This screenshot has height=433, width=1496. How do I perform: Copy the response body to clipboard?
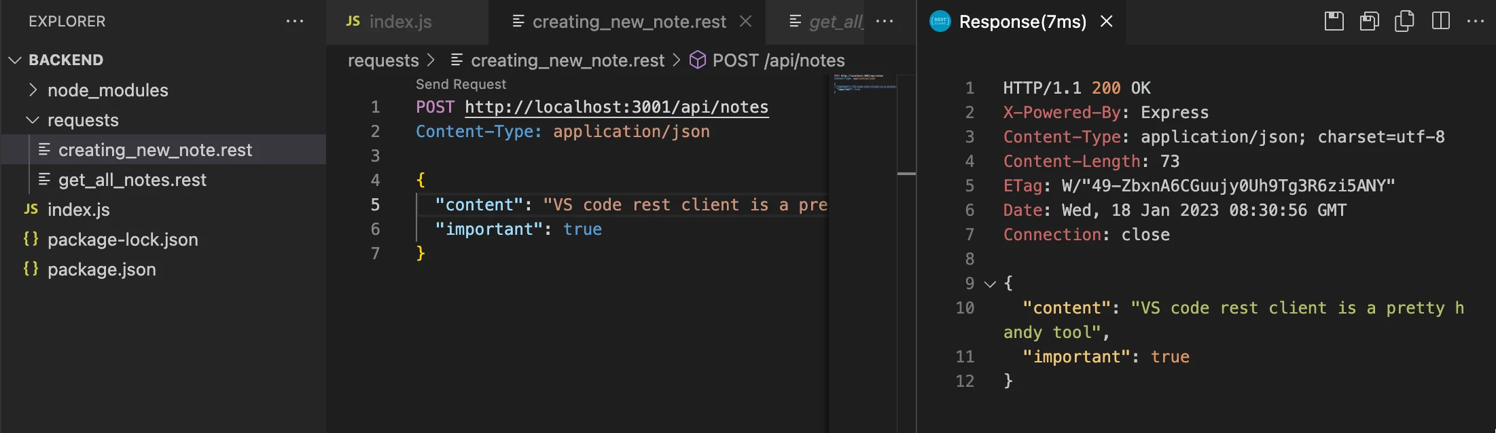click(1404, 21)
